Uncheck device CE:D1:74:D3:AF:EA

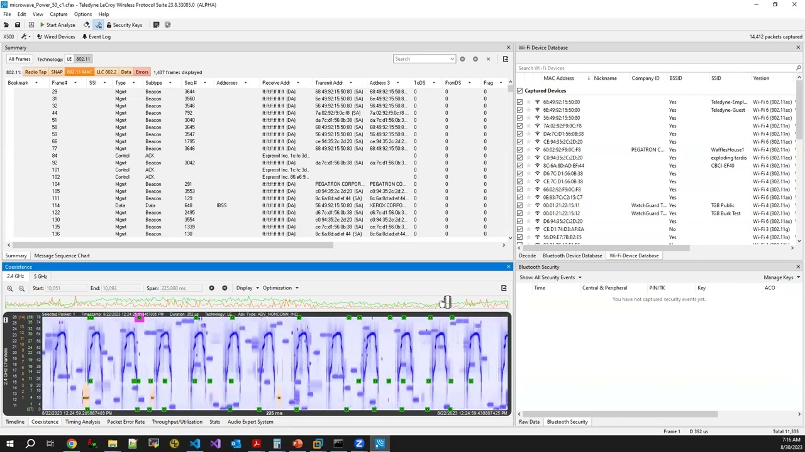[519, 229]
